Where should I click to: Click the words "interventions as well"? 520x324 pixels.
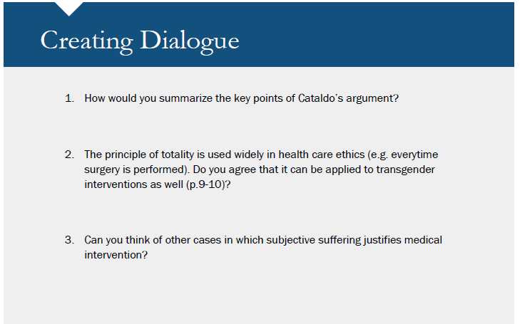click(131, 184)
